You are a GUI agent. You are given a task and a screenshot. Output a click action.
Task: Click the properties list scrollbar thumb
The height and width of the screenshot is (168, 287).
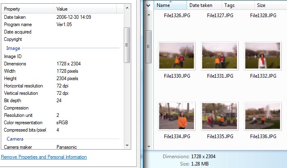pos(127,45)
